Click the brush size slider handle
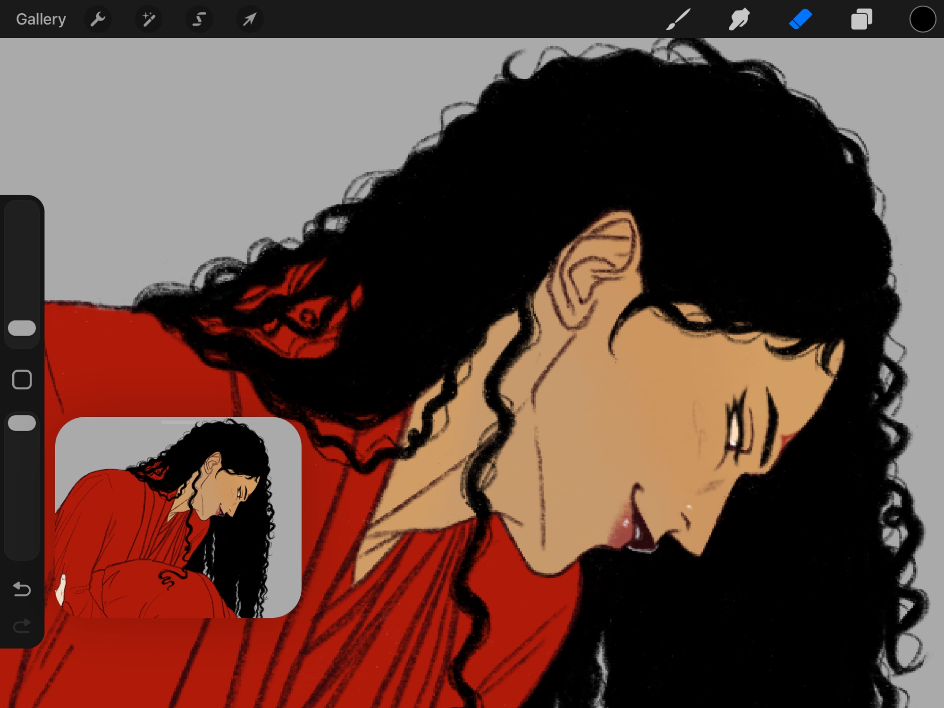Viewport: 944px width, 708px height. click(x=22, y=328)
